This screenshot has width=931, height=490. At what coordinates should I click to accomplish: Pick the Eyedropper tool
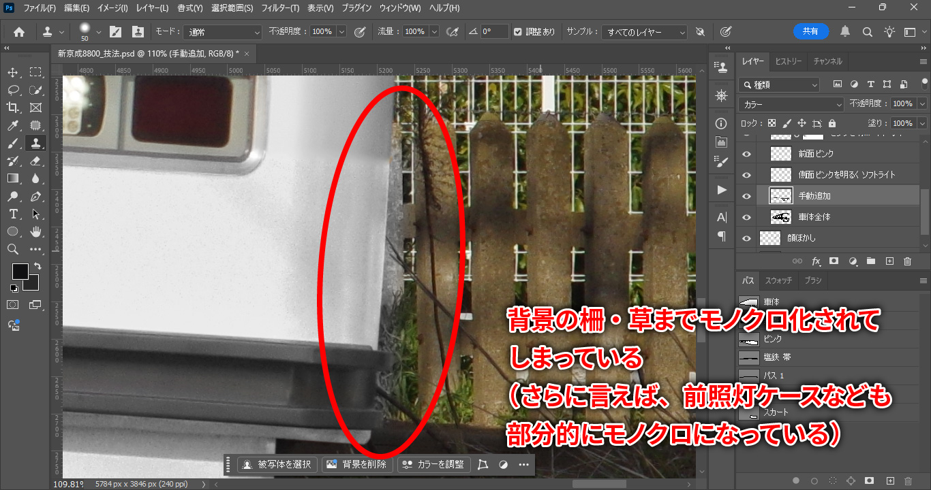point(13,125)
